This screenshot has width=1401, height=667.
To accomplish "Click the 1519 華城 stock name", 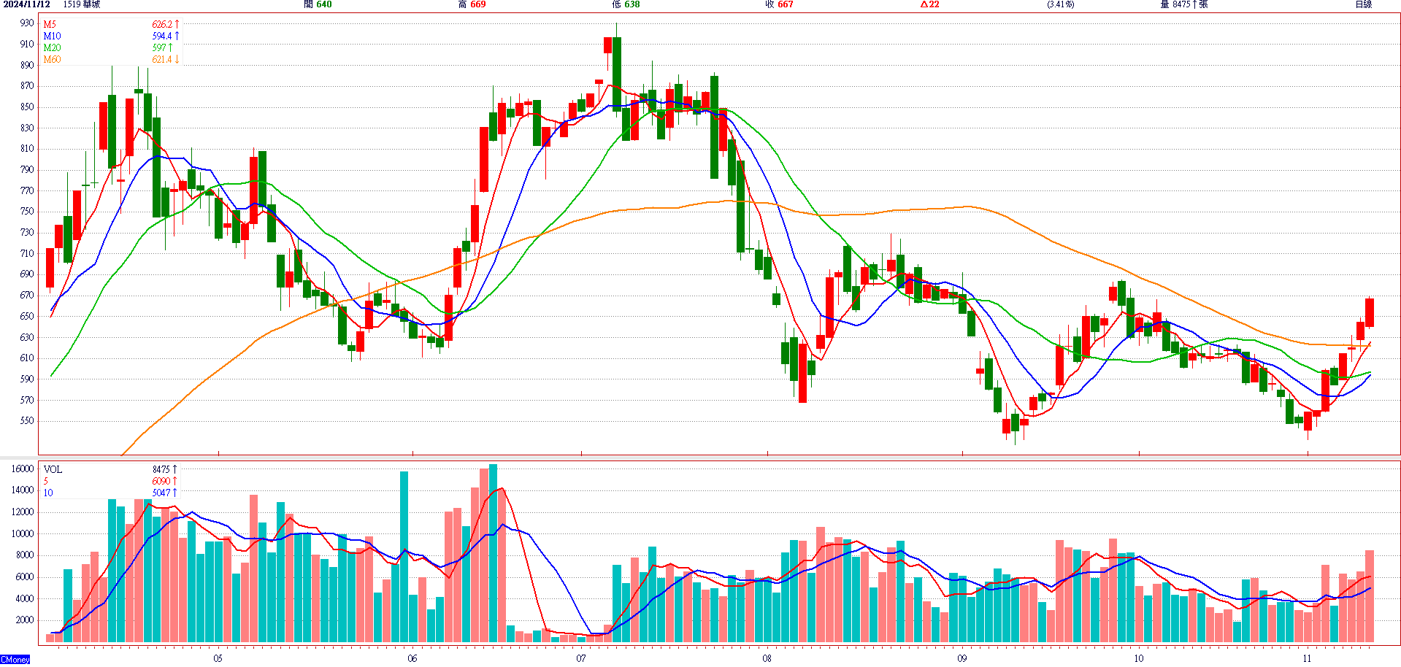I will (x=82, y=4).
